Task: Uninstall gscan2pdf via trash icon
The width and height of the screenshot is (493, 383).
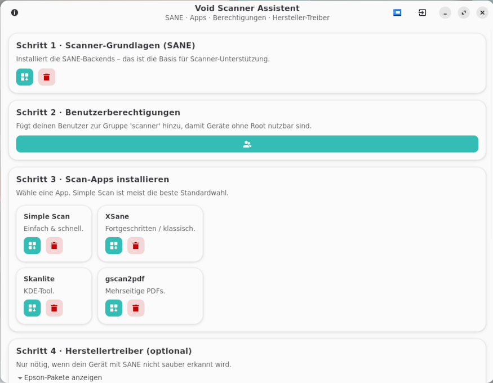Action: pyautogui.click(x=136, y=308)
